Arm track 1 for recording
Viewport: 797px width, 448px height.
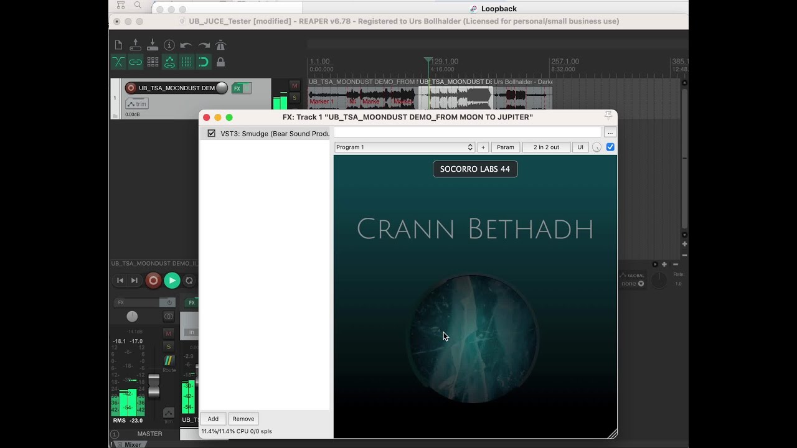point(131,88)
